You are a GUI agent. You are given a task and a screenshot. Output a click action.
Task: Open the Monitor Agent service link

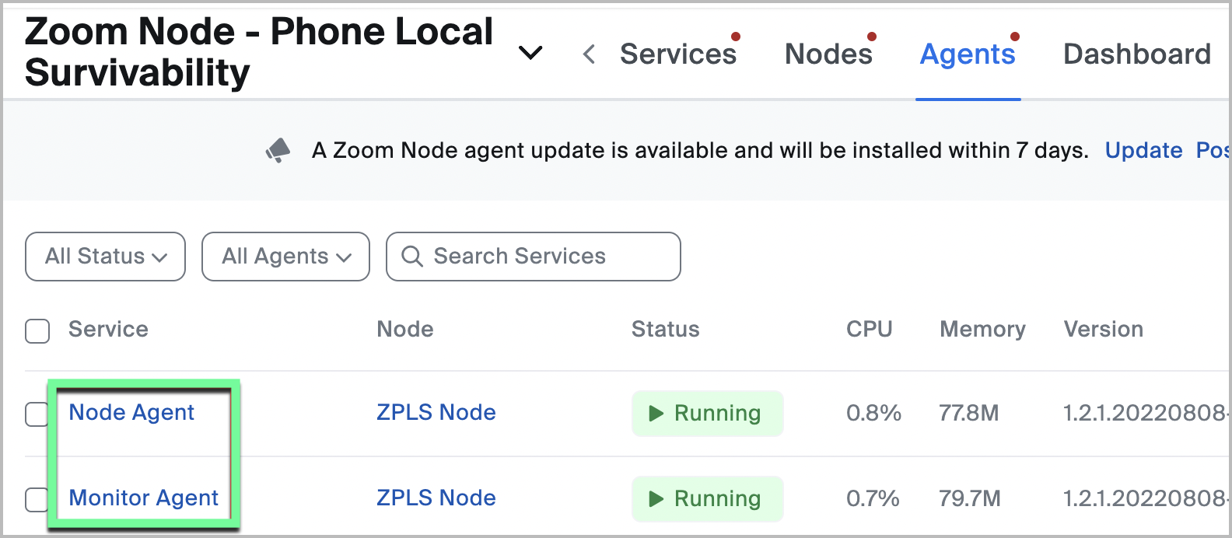click(x=144, y=498)
